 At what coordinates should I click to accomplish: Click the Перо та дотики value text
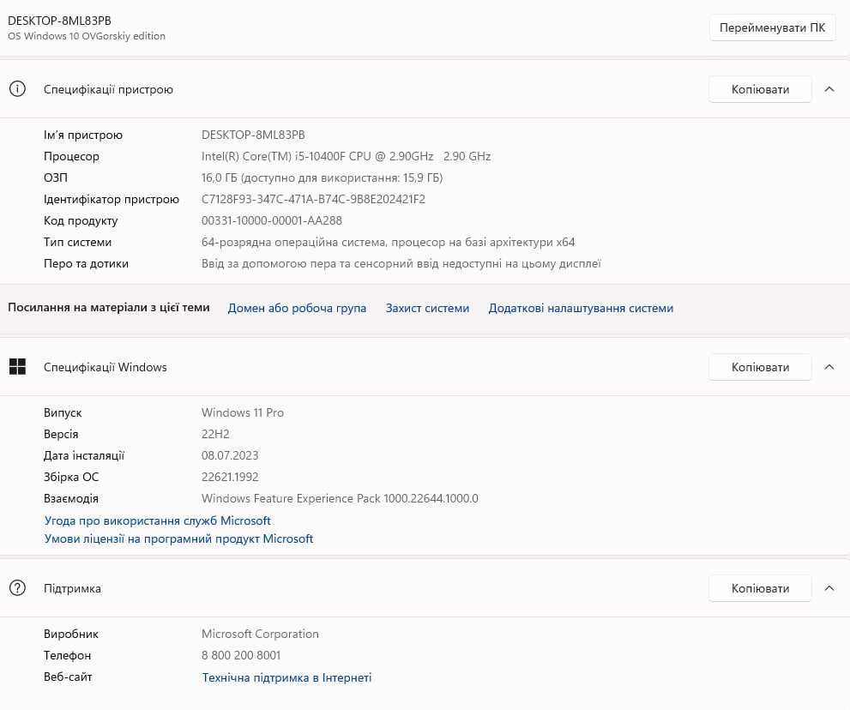tap(401, 264)
